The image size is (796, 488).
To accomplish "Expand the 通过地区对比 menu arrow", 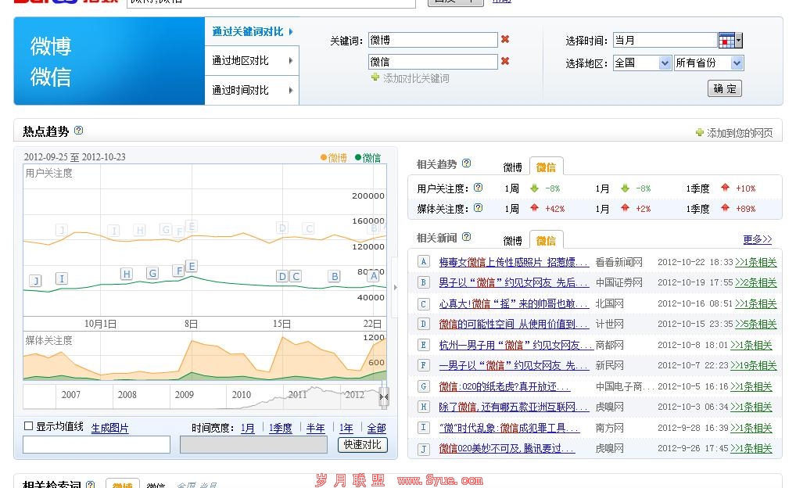I will [291, 60].
